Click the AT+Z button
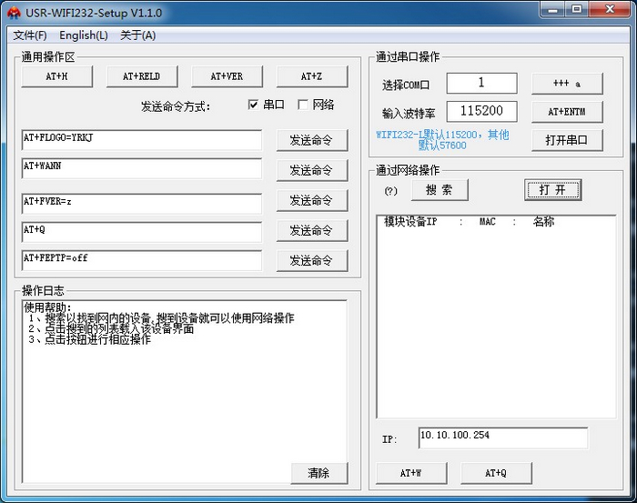637x503 pixels. tap(312, 76)
